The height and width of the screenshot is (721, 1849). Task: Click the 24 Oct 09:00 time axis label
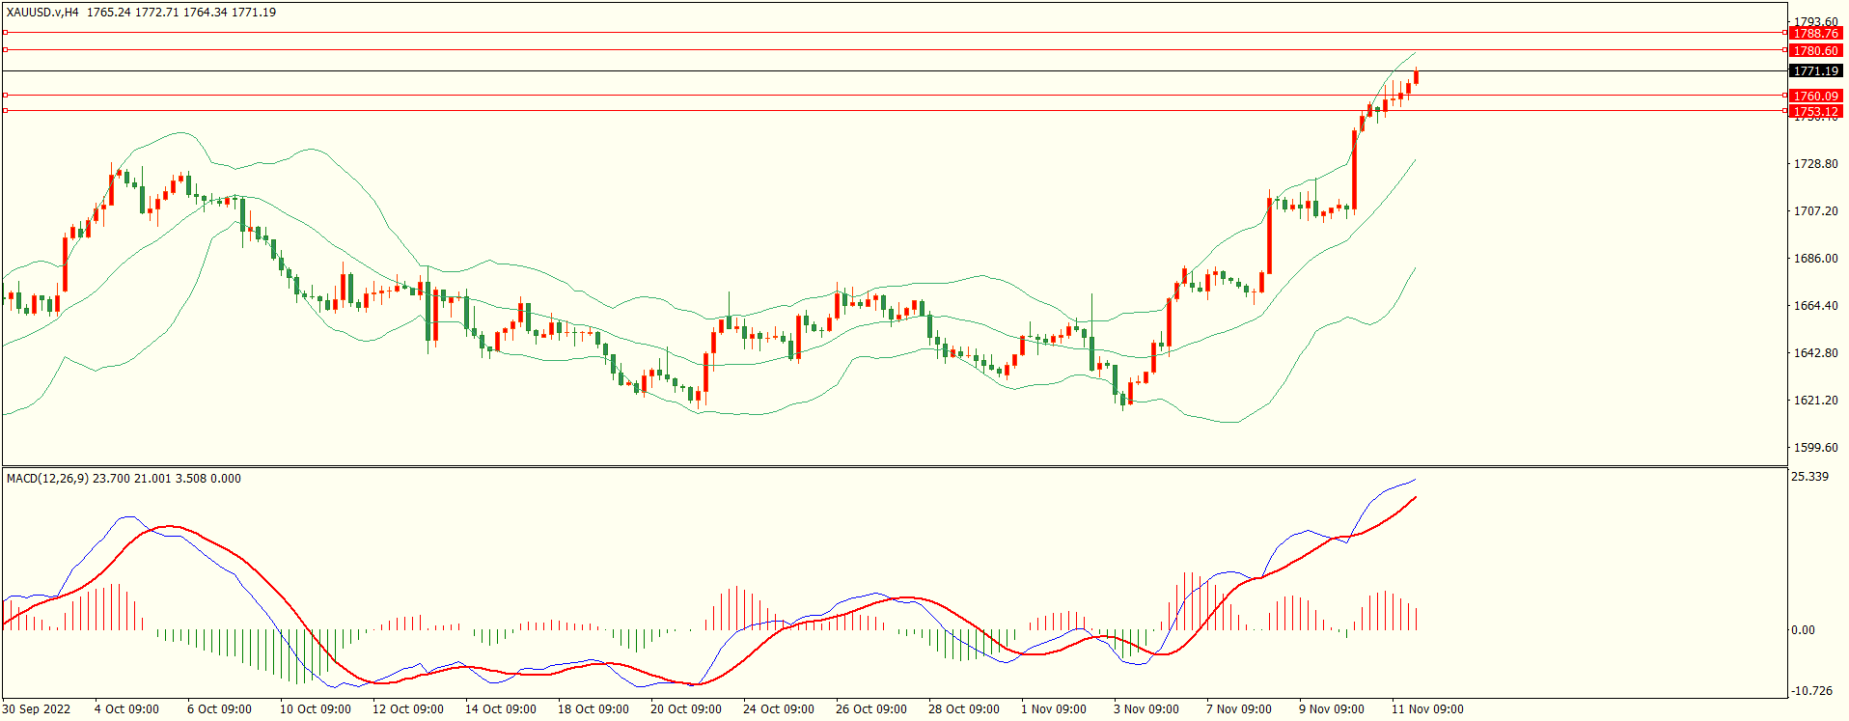(x=778, y=709)
